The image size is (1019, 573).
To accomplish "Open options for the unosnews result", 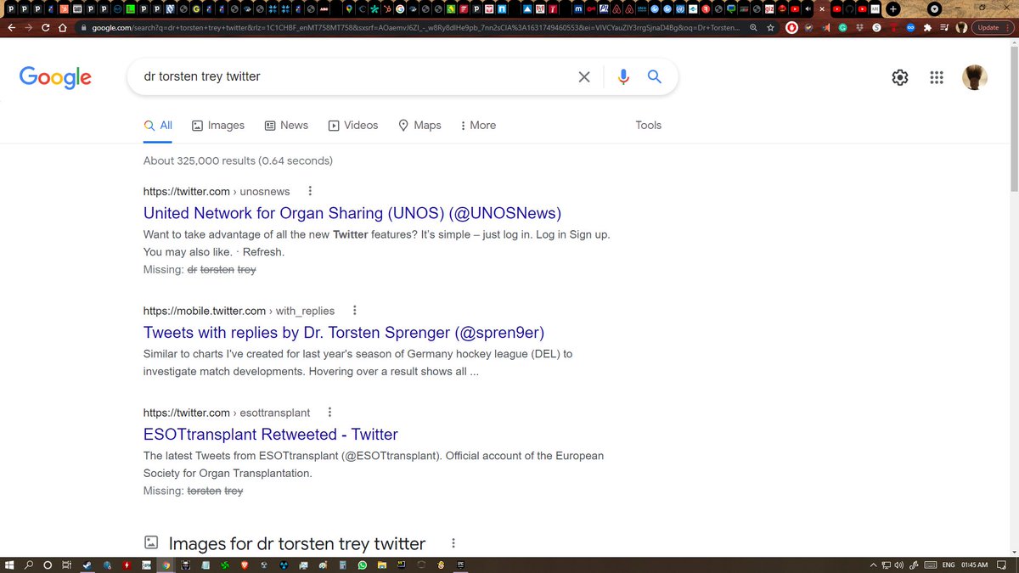I will coord(310,191).
